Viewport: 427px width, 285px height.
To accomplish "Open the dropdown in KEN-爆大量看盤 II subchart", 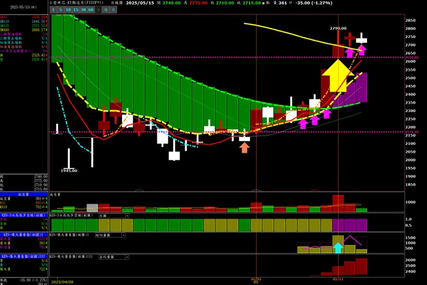I will coord(123,235).
